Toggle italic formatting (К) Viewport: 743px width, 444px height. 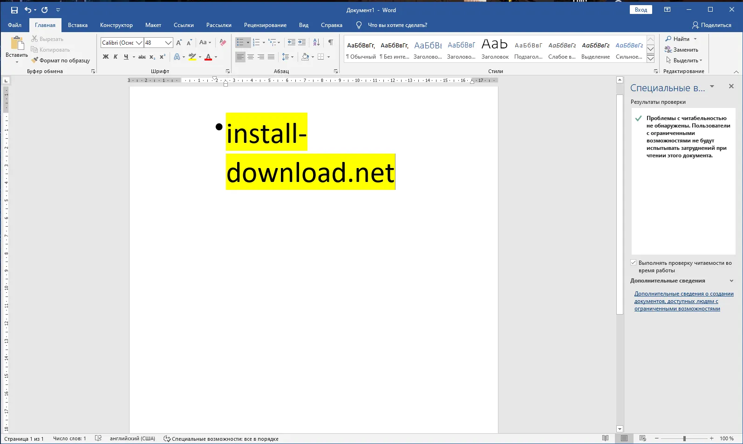(x=116, y=57)
